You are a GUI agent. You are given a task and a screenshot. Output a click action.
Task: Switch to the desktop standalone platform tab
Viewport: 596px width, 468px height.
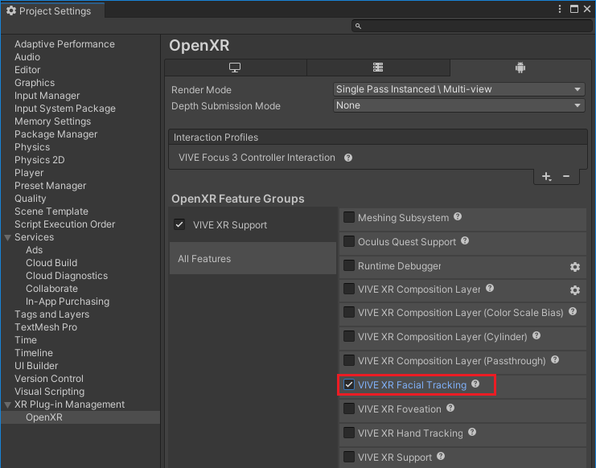[236, 68]
